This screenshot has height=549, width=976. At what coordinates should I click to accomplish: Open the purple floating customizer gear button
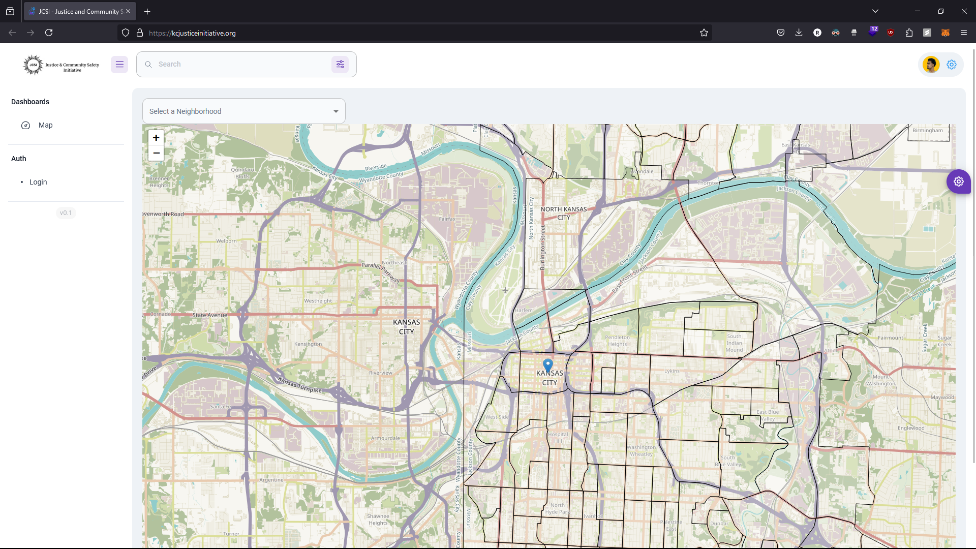(x=959, y=181)
